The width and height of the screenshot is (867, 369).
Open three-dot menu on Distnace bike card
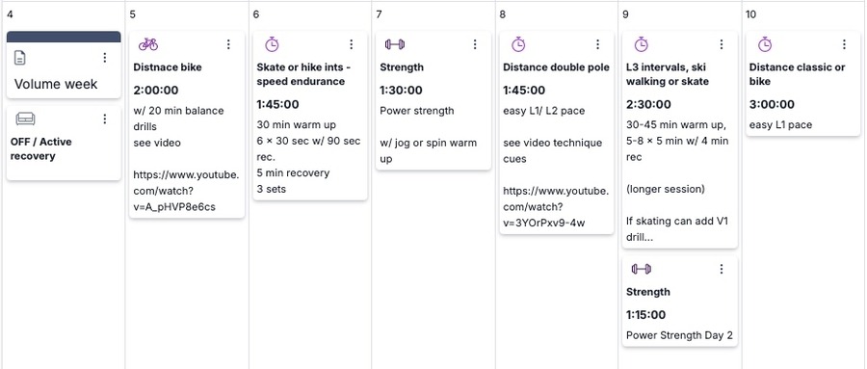pyautogui.click(x=228, y=44)
